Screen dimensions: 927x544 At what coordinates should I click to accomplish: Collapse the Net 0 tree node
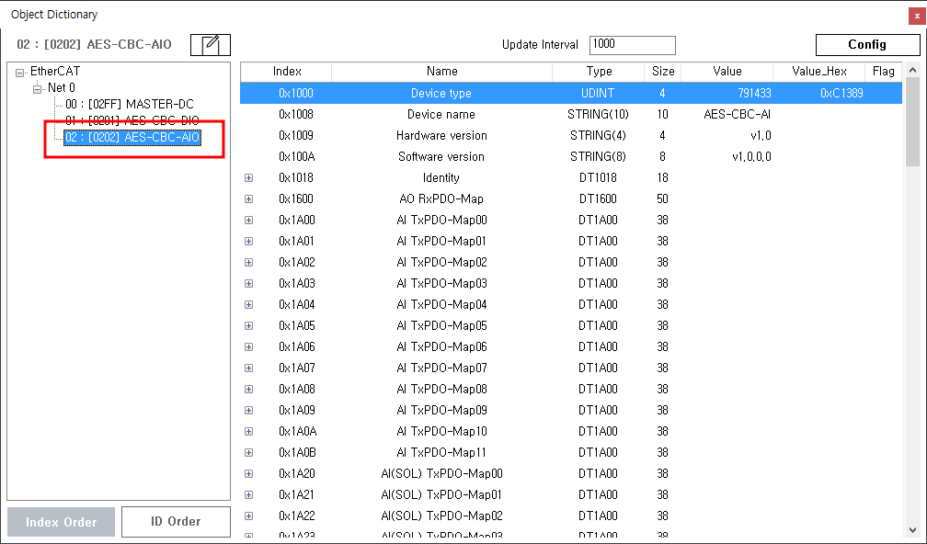[x=38, y=88]
